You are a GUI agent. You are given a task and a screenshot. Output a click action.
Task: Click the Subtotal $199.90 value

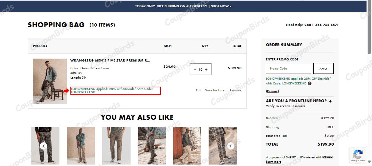[328, 118]
